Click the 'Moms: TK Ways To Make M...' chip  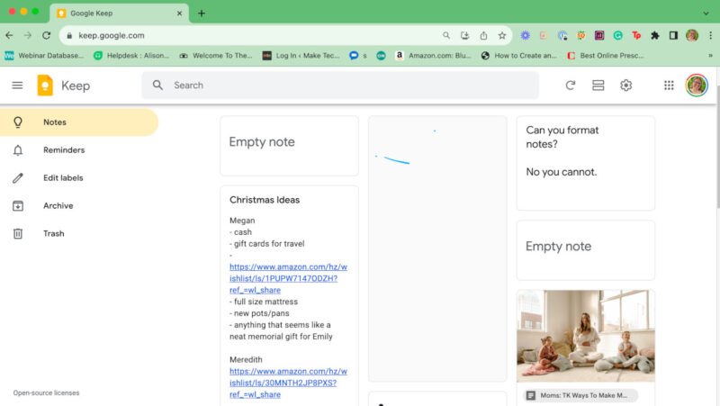(580, 395)
